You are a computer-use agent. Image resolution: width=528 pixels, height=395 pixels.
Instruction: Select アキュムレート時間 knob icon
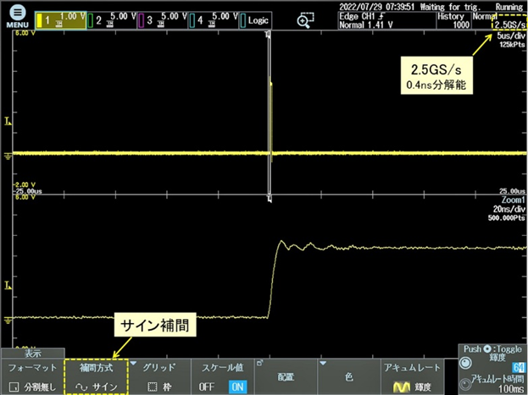[x=465, y=384]
